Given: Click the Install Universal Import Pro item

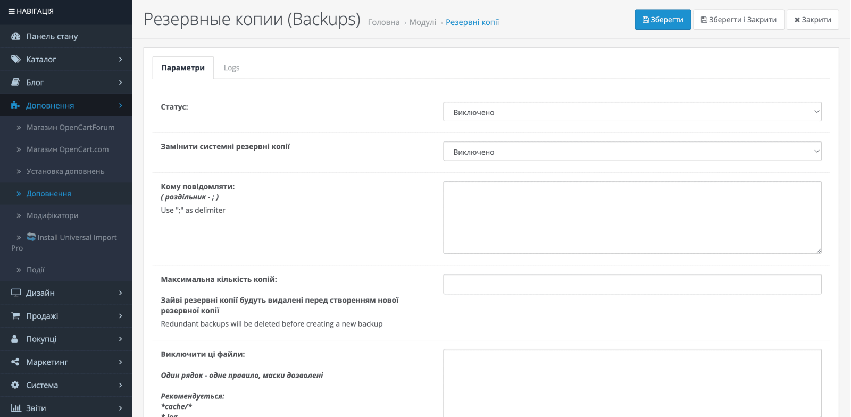Looking at the screenshot, I should [x=66, y=243].
